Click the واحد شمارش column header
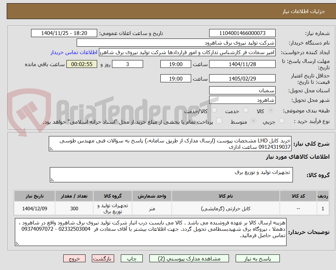The width and height of the screenshot is (336, 270). (152, 196)
